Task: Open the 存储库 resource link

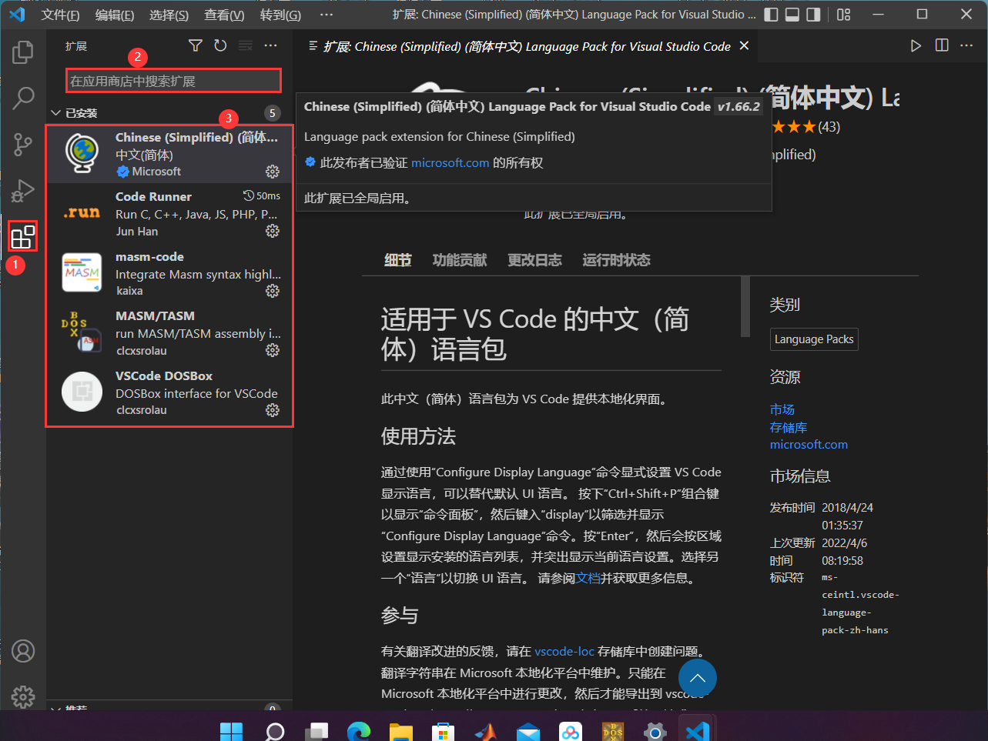Action: tap(789, 427)
